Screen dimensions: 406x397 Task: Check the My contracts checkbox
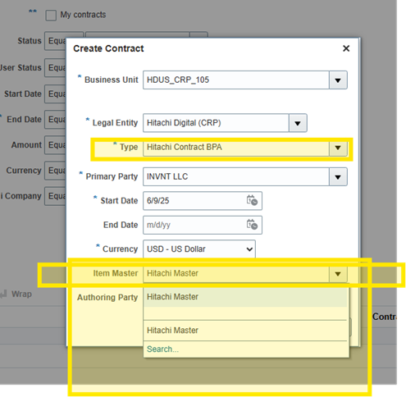coord(51,16)
